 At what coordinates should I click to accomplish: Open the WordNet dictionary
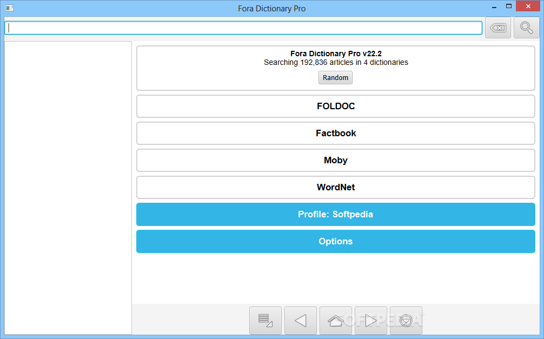[335, 188]
